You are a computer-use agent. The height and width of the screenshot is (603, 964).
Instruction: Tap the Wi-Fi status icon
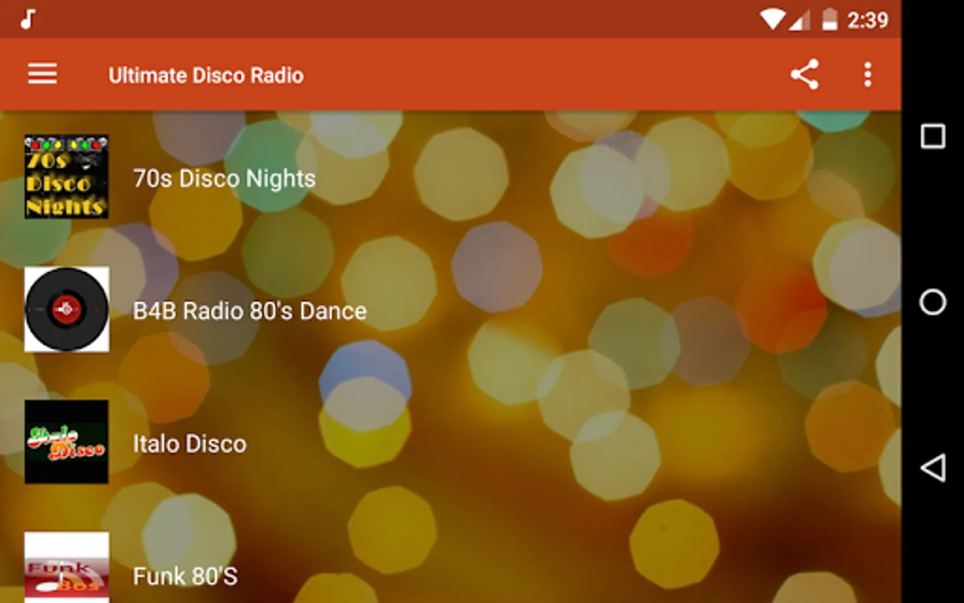coord(772,19)
